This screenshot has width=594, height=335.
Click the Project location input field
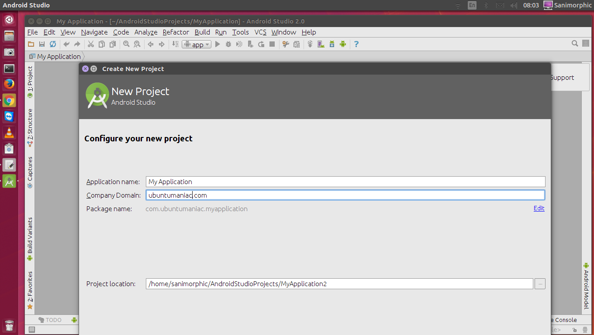pos(339,284)
